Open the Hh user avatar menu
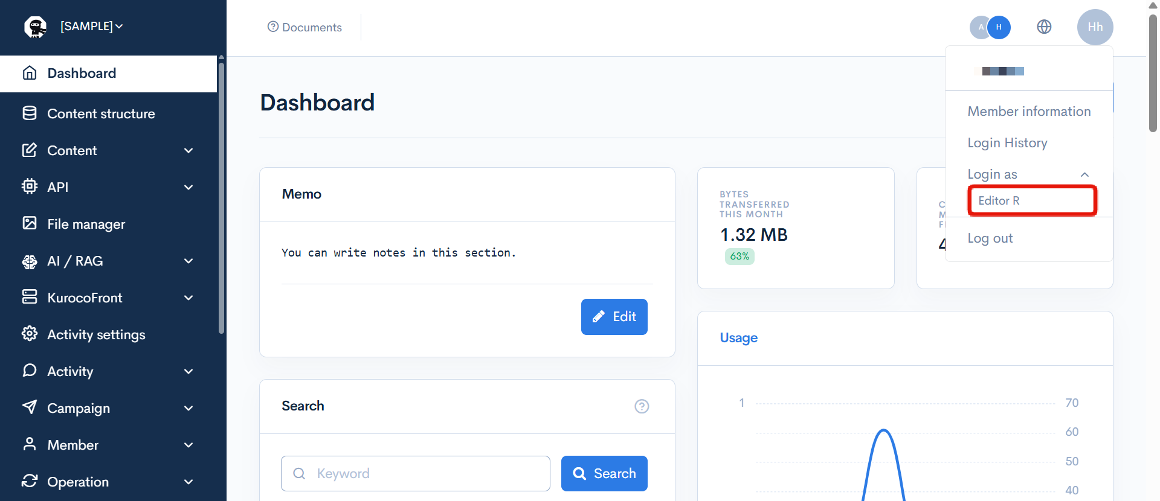Viewport: 1160px width, 501px height. pyautogui.click(x=1095, y=27)
